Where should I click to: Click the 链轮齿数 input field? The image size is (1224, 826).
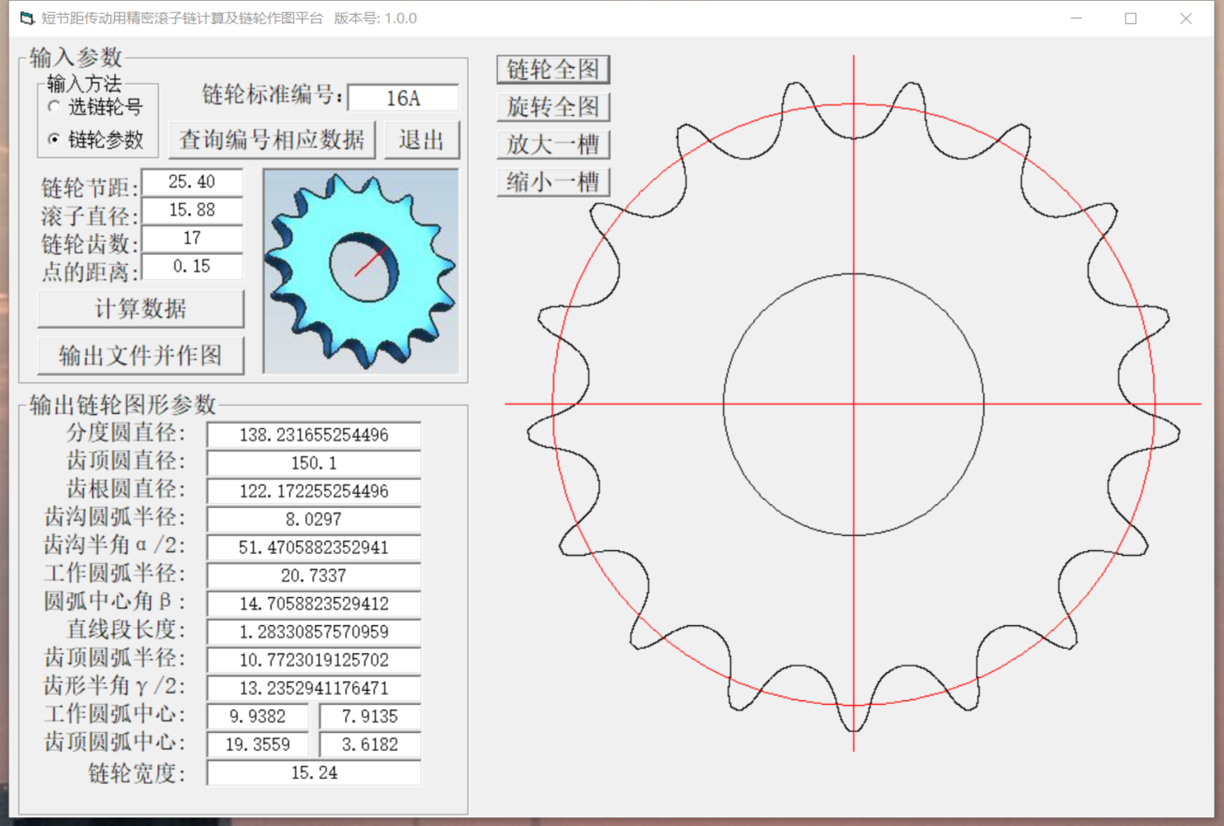coord(191,238)
